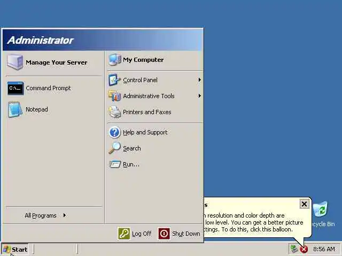Expand the Control Panel submenu arrow
Viewport: 342px width, 256px height.
[199, 80]
